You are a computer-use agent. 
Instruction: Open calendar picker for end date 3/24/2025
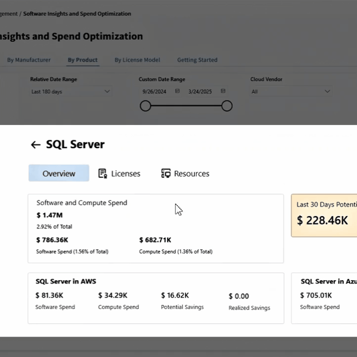(x=223, y=91)
